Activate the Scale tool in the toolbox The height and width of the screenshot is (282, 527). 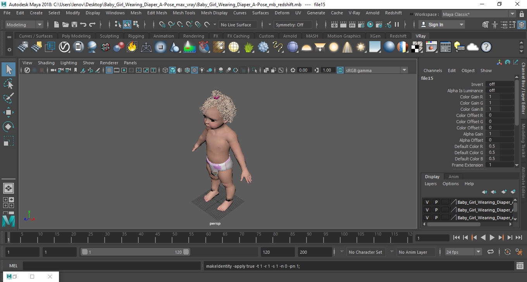[x=9, y=141]
